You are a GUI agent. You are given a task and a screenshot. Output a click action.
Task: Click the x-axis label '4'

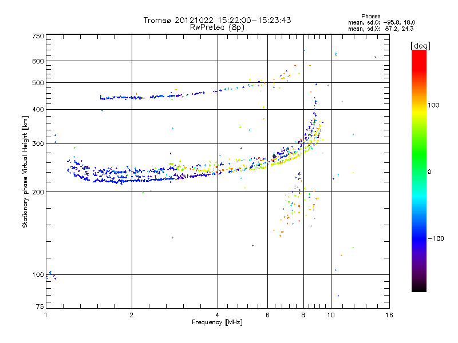pos(218,315)
